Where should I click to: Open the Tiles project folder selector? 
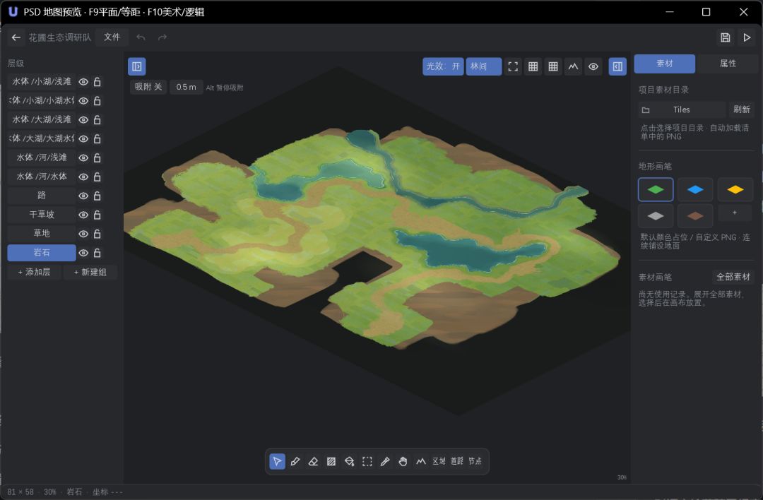pyautogui.click(x=682, y=110)
